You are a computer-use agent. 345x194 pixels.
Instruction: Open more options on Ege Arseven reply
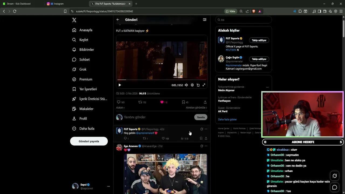click(206, 146)
